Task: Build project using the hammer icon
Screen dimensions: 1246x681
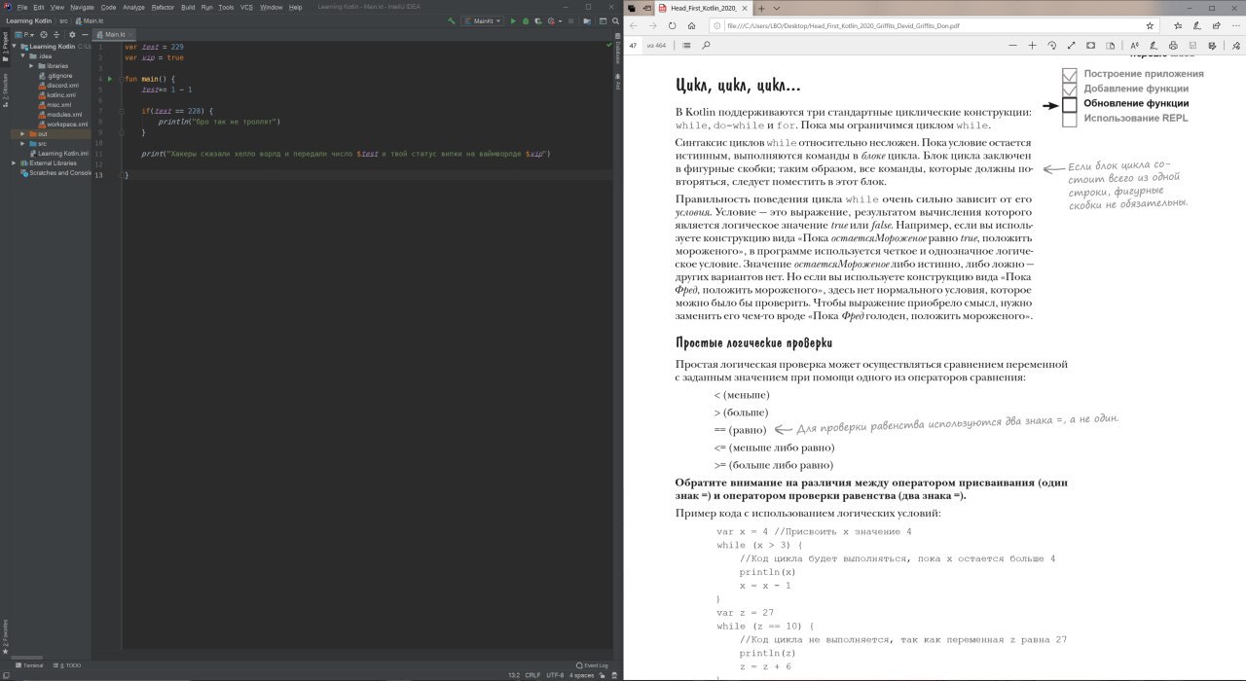Action: (x=451, y=20)
